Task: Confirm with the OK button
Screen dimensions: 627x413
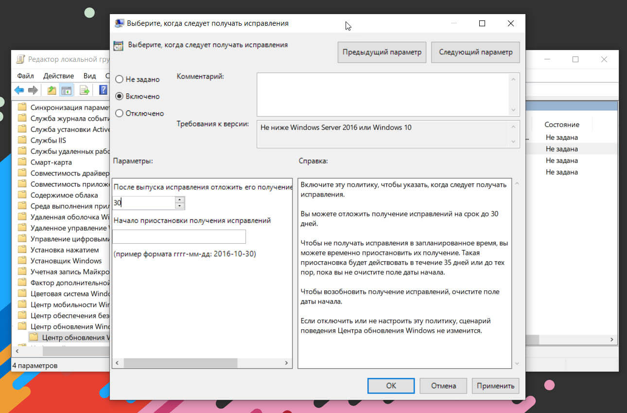Action: pos(391,386)
